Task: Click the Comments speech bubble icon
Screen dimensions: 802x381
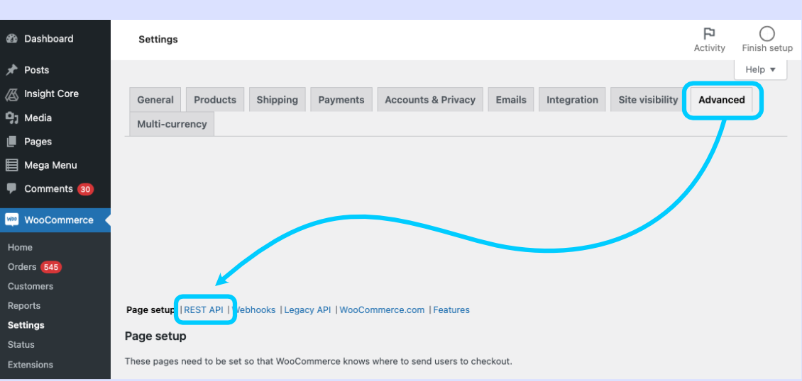Action: [12, 188]
